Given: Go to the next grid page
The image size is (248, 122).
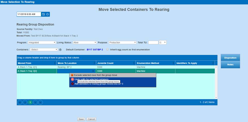Looking at the screenshot, I should [35, 102].
